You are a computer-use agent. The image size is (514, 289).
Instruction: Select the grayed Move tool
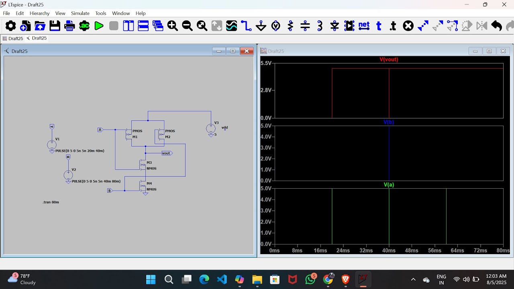438,26
